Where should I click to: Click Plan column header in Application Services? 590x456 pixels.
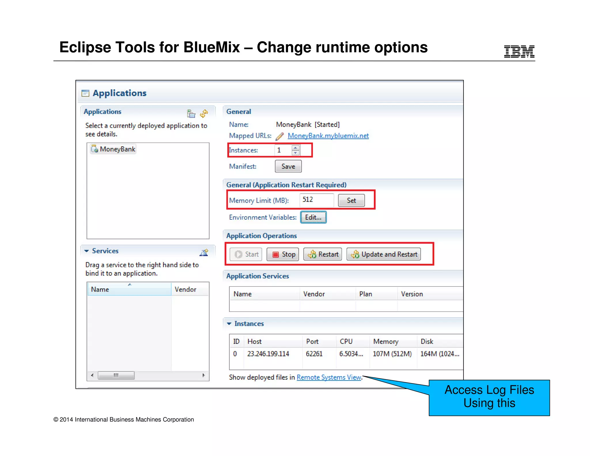pos(377,294)
